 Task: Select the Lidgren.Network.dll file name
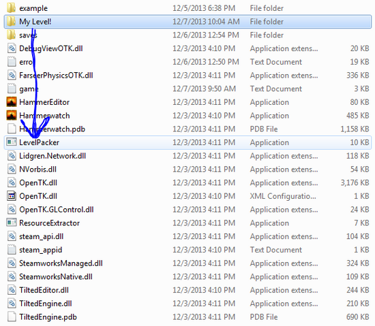52,156
